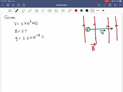
Task: Redo the last action
Action: point(105,5)
